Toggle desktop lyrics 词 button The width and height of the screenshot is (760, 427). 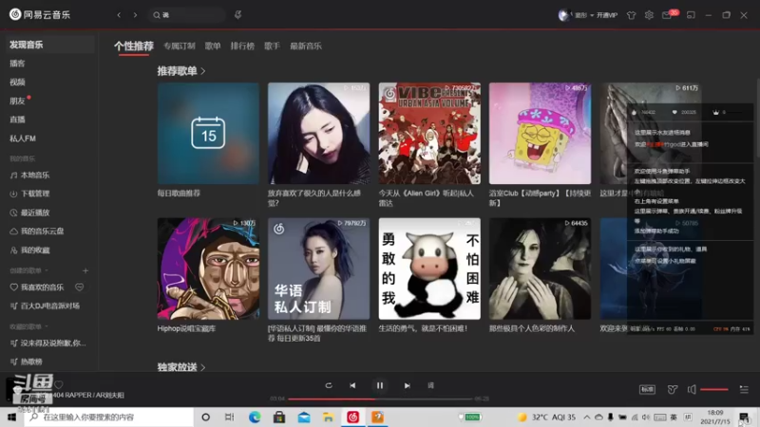click(x=431, y=385)
